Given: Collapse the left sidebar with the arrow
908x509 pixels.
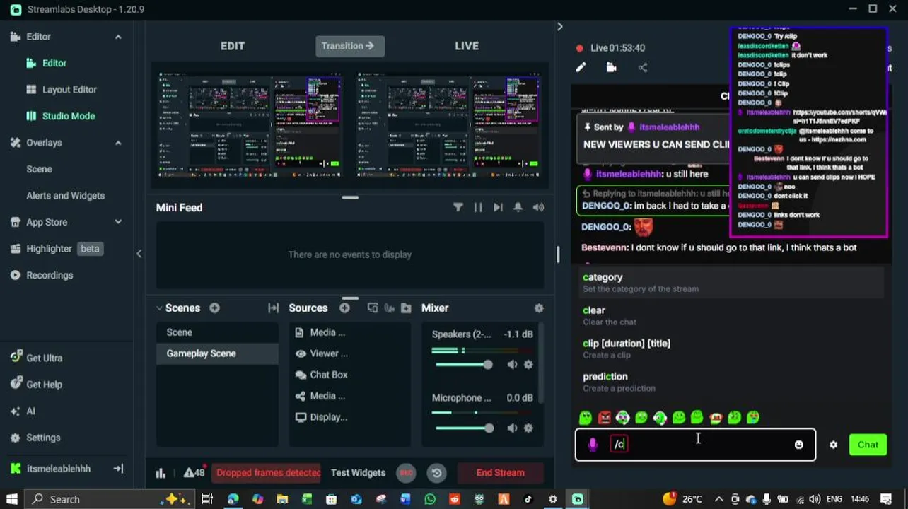Looking at the screenshot, I should tap(139, 254).
